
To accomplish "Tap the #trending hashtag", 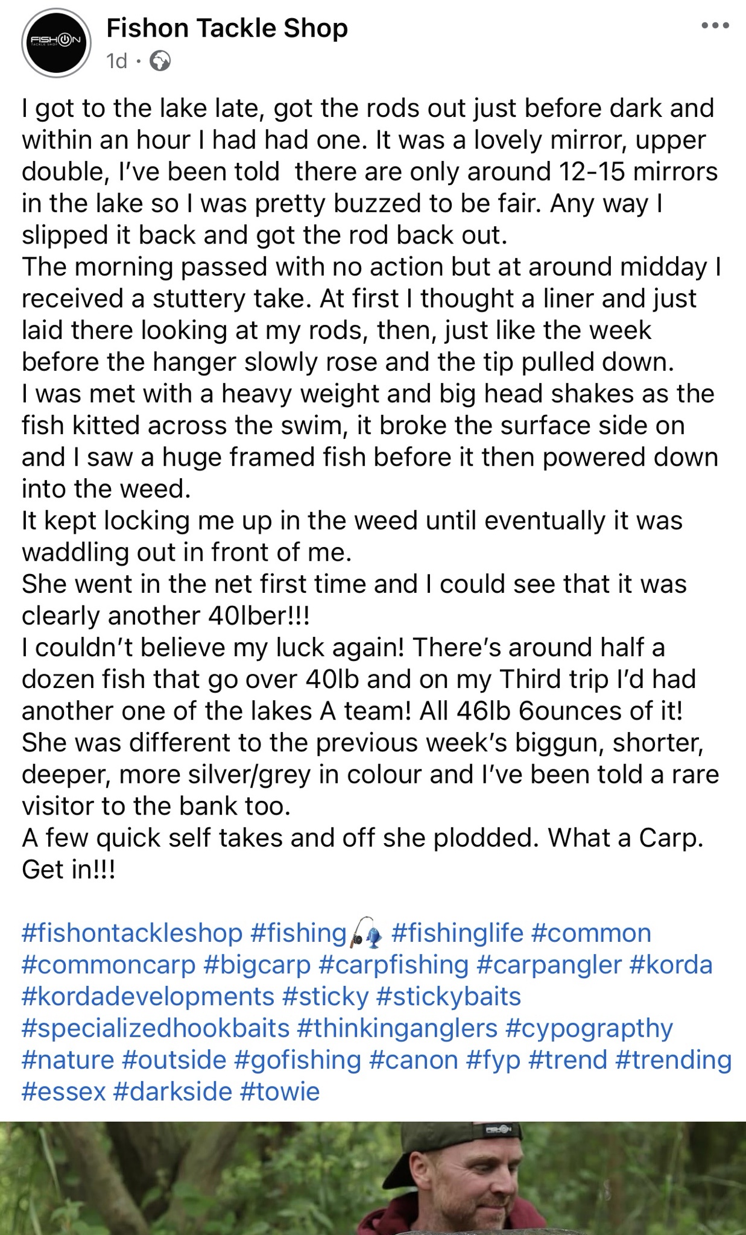I will tap(673, 1060).
